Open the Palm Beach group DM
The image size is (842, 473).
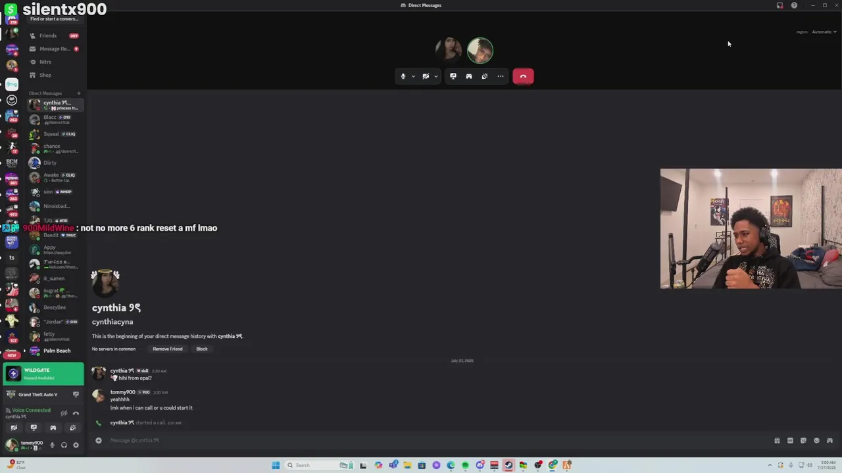(55, 351)
